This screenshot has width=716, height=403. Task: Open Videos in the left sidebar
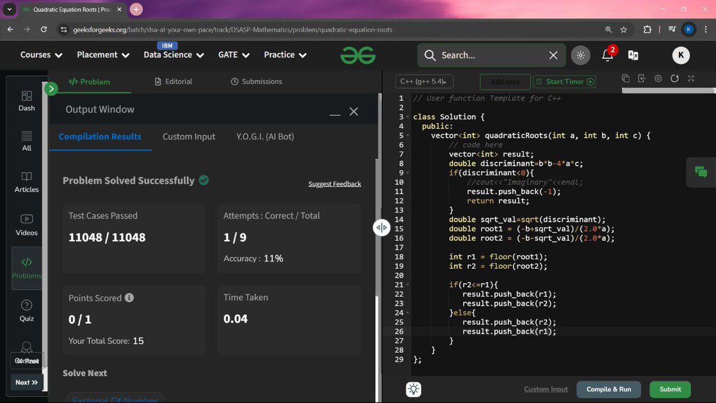(27, 225)
